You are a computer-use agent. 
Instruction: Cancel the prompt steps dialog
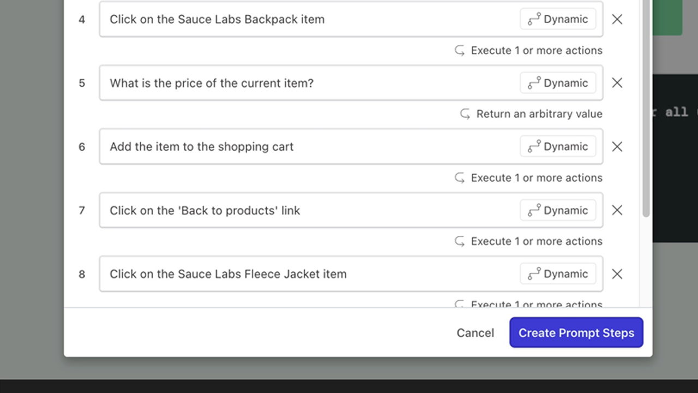tap(475, 333)
